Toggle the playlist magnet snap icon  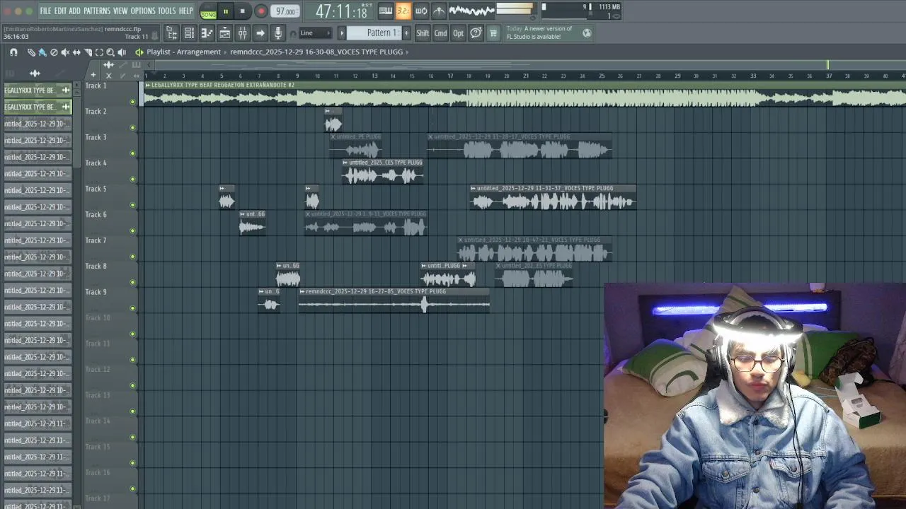point(13,52)
